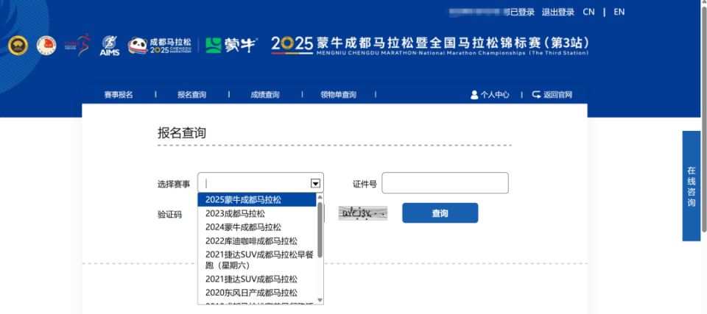Go to 个人中心
Image resolution: width=707 pixels, height=314 pixels.
495,95
